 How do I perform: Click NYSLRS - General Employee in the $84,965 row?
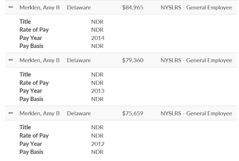196,7
